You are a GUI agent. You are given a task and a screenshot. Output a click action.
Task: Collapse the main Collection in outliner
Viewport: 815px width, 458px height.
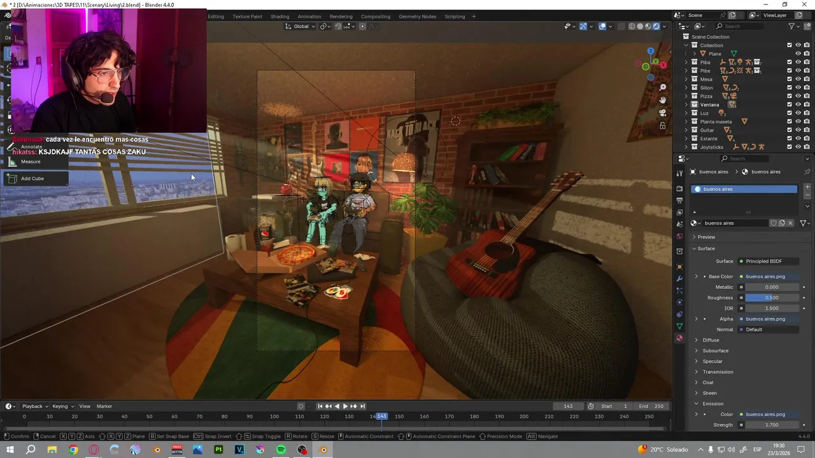tap(686, 45)
